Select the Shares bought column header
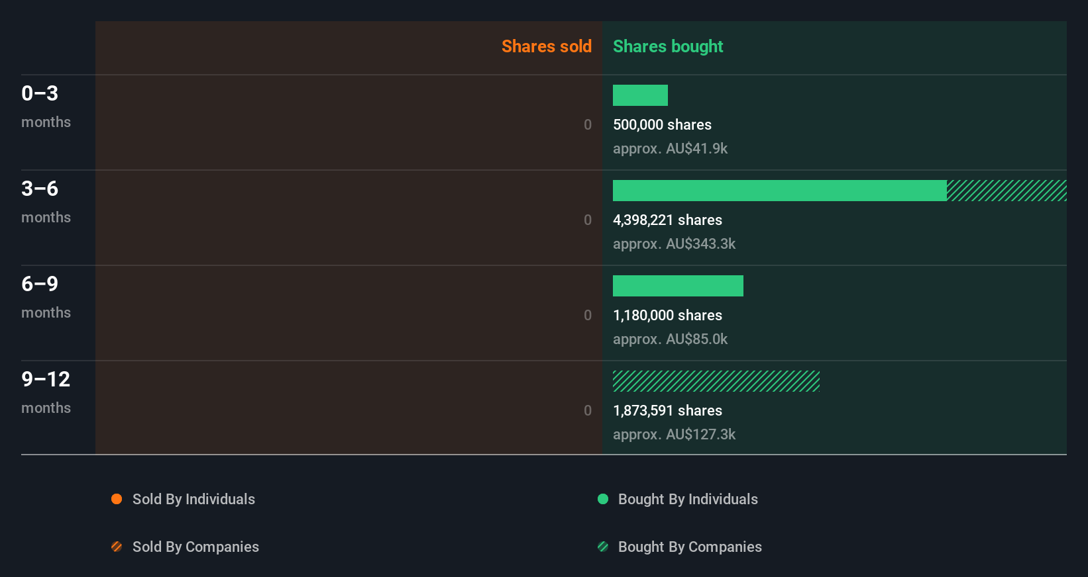This screenshot has width=1088, height=577. click(668, 46)
